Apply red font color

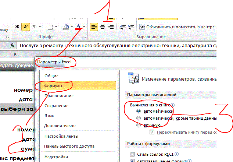(x=78, y=27)
